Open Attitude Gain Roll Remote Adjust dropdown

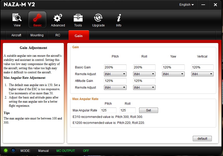point(144,88)
